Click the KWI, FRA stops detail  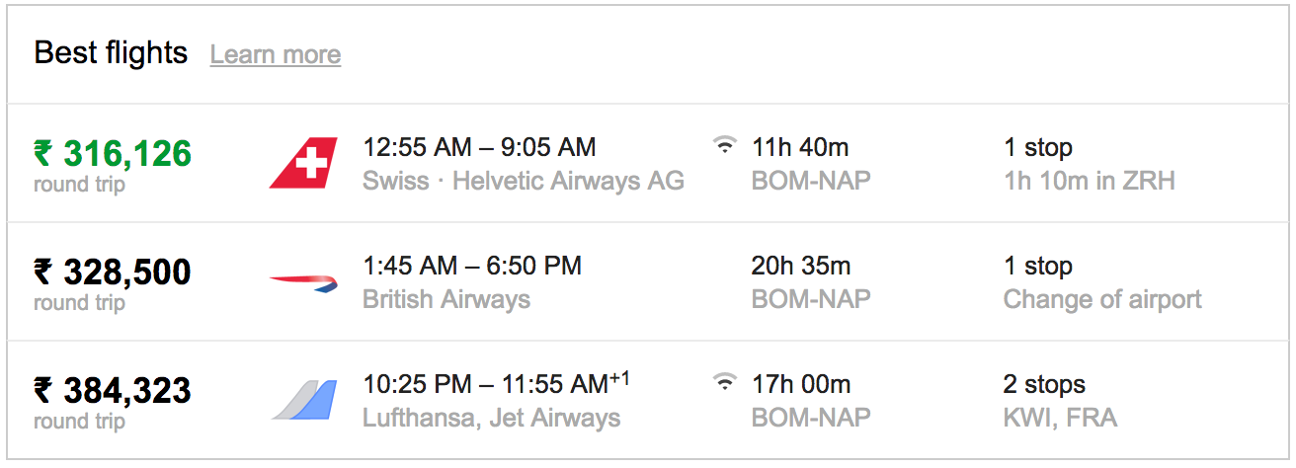[1060, 418]
